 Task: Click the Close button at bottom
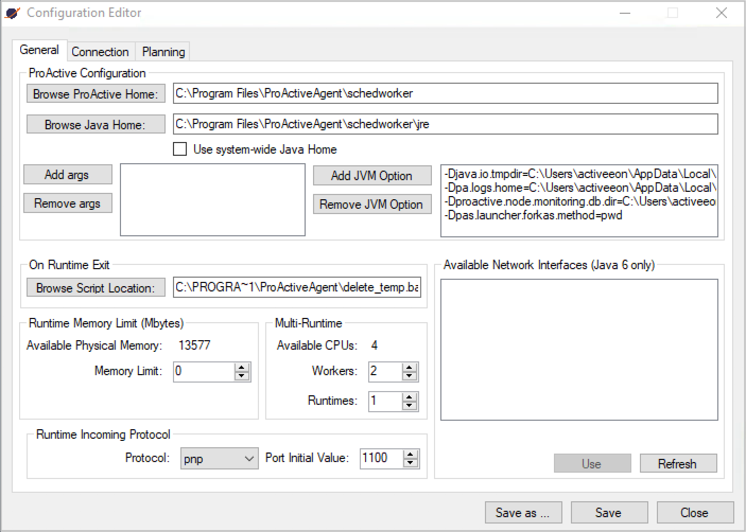(x=695, y=513)
